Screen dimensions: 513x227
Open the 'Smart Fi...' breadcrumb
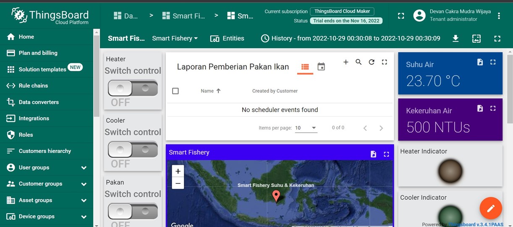184,16
